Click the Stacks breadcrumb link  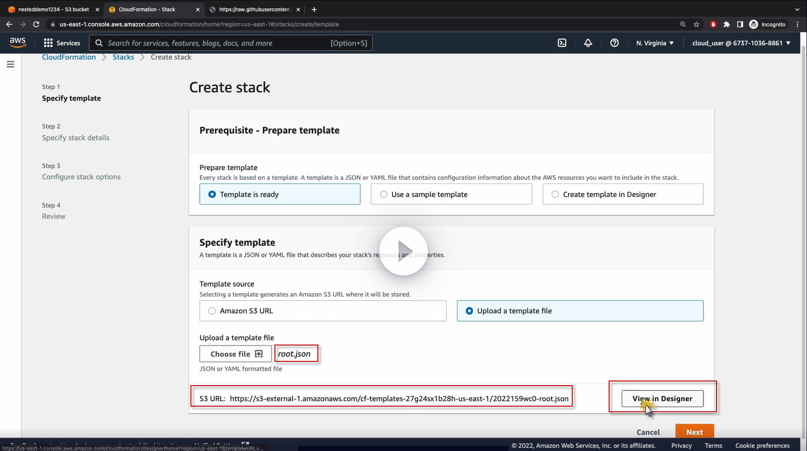click(x=123, y=57)
